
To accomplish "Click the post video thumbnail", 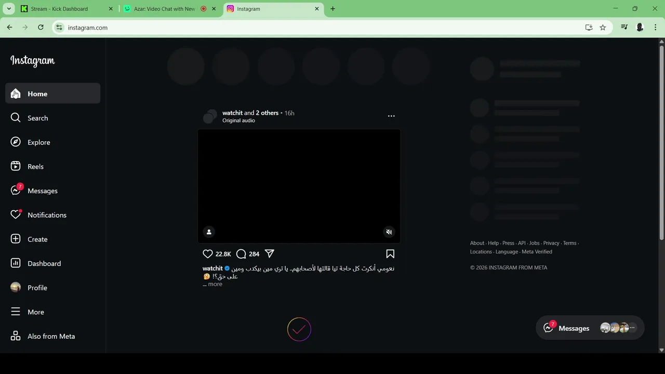I will [x=299, y=186].
